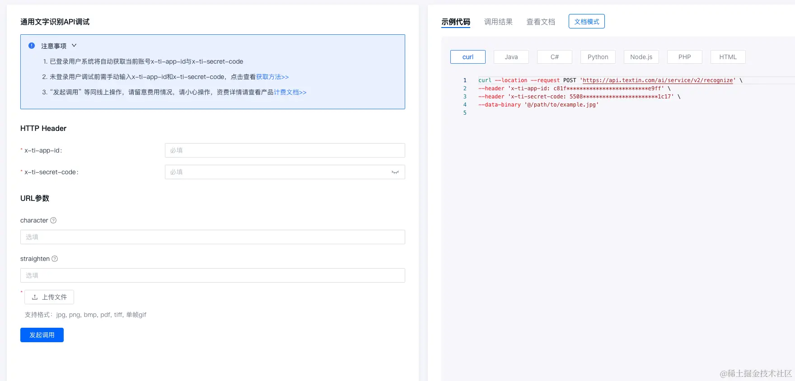Click the help icon next to character

pyautogui.click(x=53, y=220)
